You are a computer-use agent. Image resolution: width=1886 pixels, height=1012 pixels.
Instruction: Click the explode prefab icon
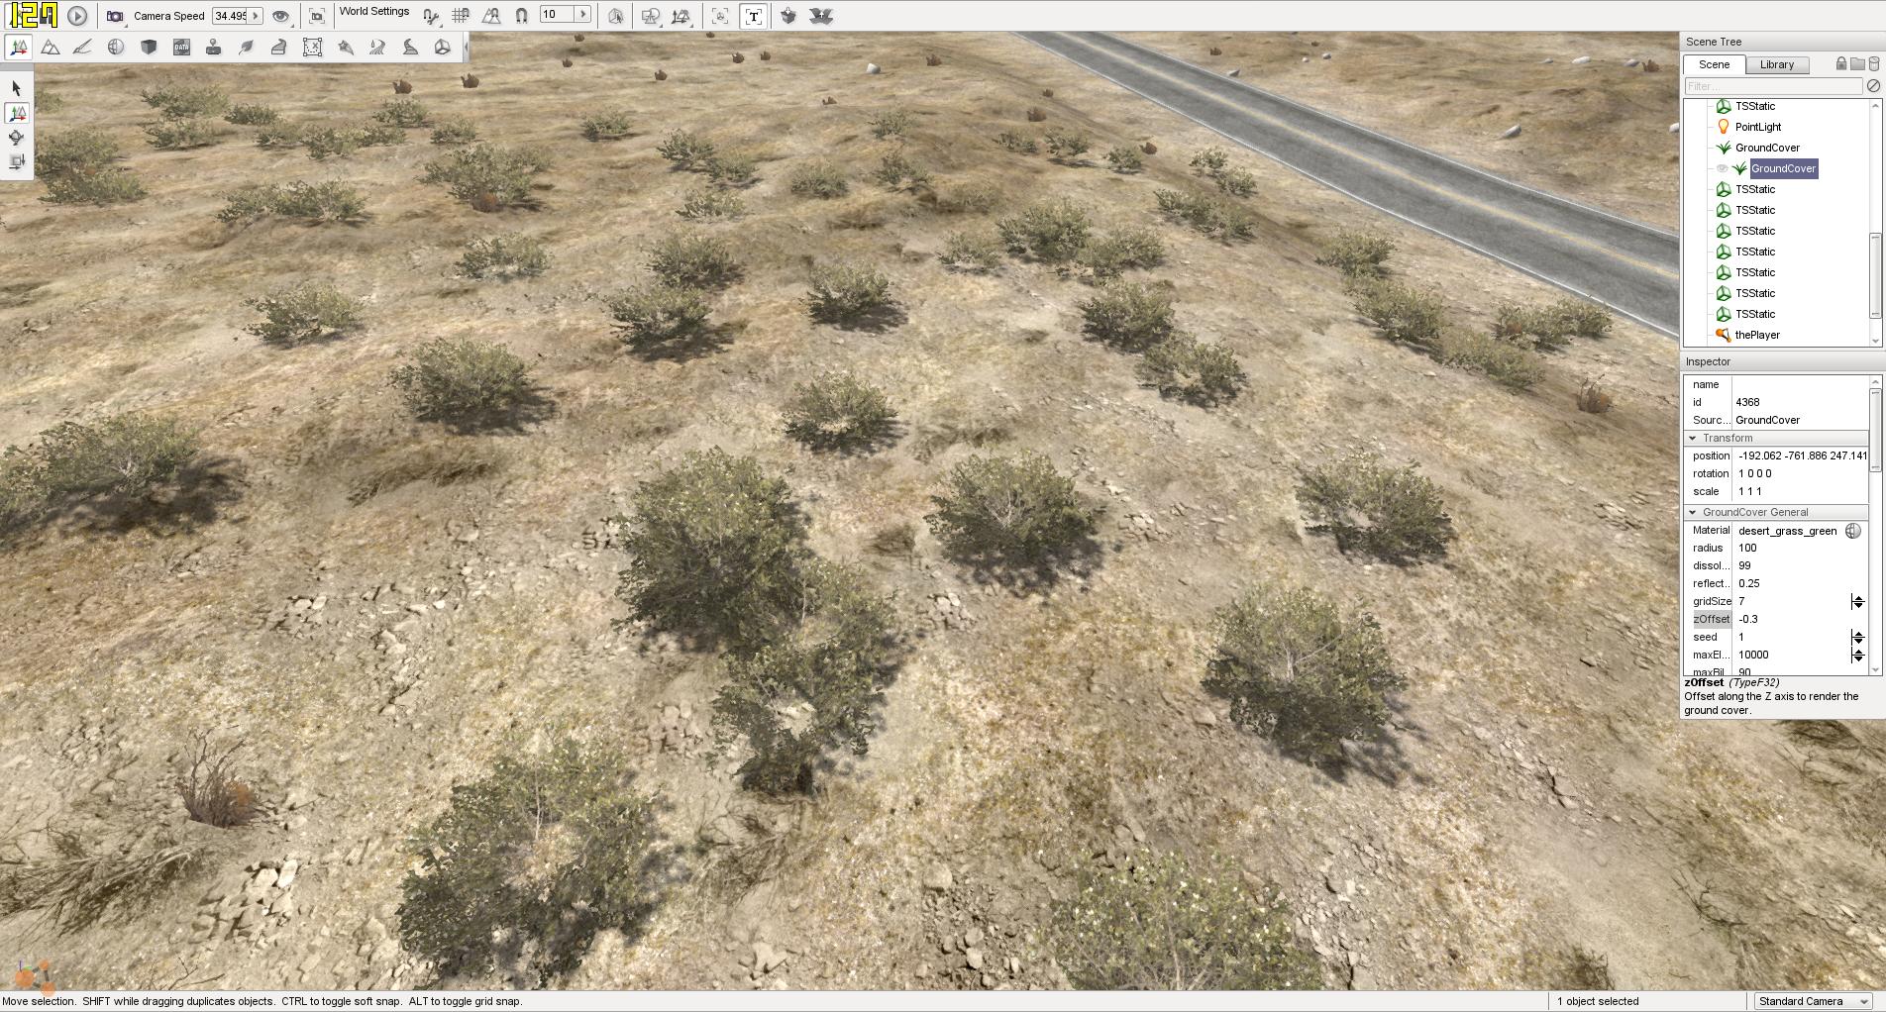(x=821, y=16)
